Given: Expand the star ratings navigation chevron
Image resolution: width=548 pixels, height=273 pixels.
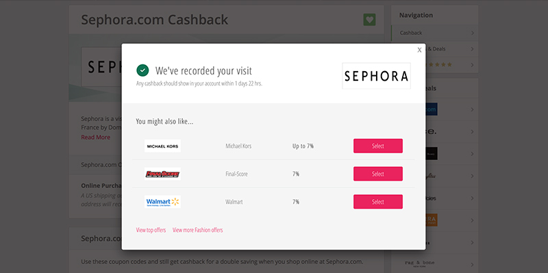Looking at the screenshot, I should click(x=472, y=65).
